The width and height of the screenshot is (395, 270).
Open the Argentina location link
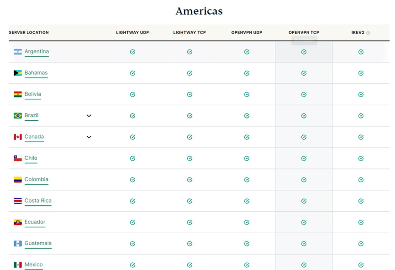pos(37,51)
